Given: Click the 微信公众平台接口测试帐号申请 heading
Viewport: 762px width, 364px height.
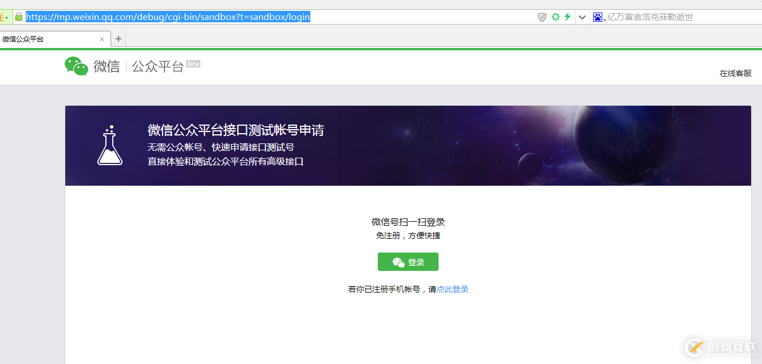Looking at the screenshot, I should click(x=236, y=130).
